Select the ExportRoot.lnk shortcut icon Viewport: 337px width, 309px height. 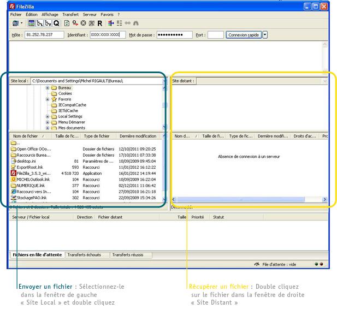[x=14, y=167]
